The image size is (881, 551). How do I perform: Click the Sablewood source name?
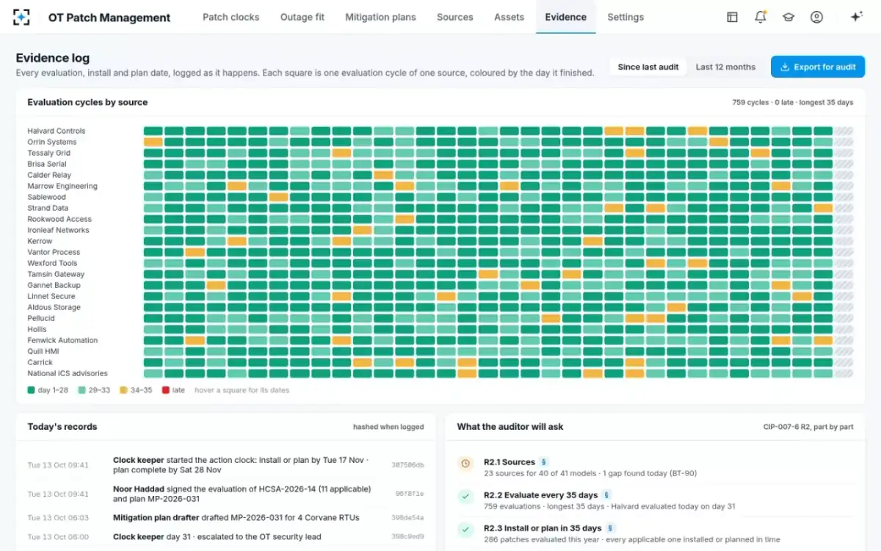click(x=46, y=197)
